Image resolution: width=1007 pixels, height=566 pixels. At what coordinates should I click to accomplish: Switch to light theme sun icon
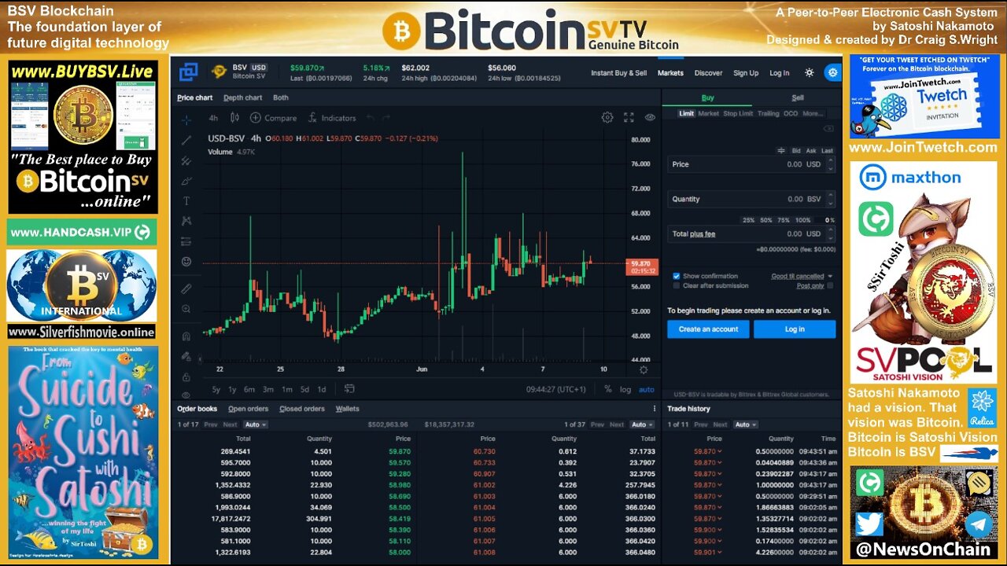pos(810,72)
